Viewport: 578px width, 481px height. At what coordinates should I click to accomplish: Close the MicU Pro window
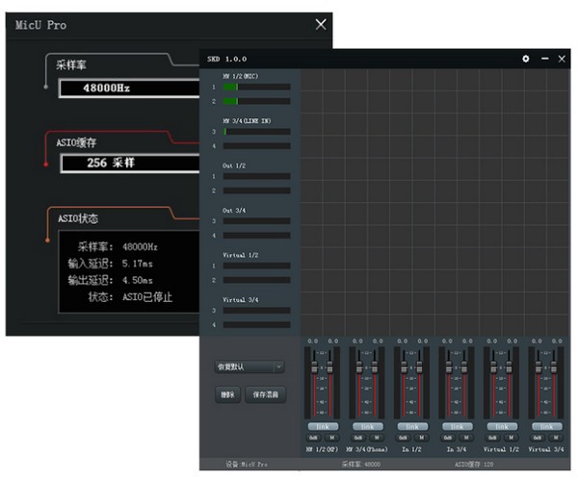pos(321,24)
